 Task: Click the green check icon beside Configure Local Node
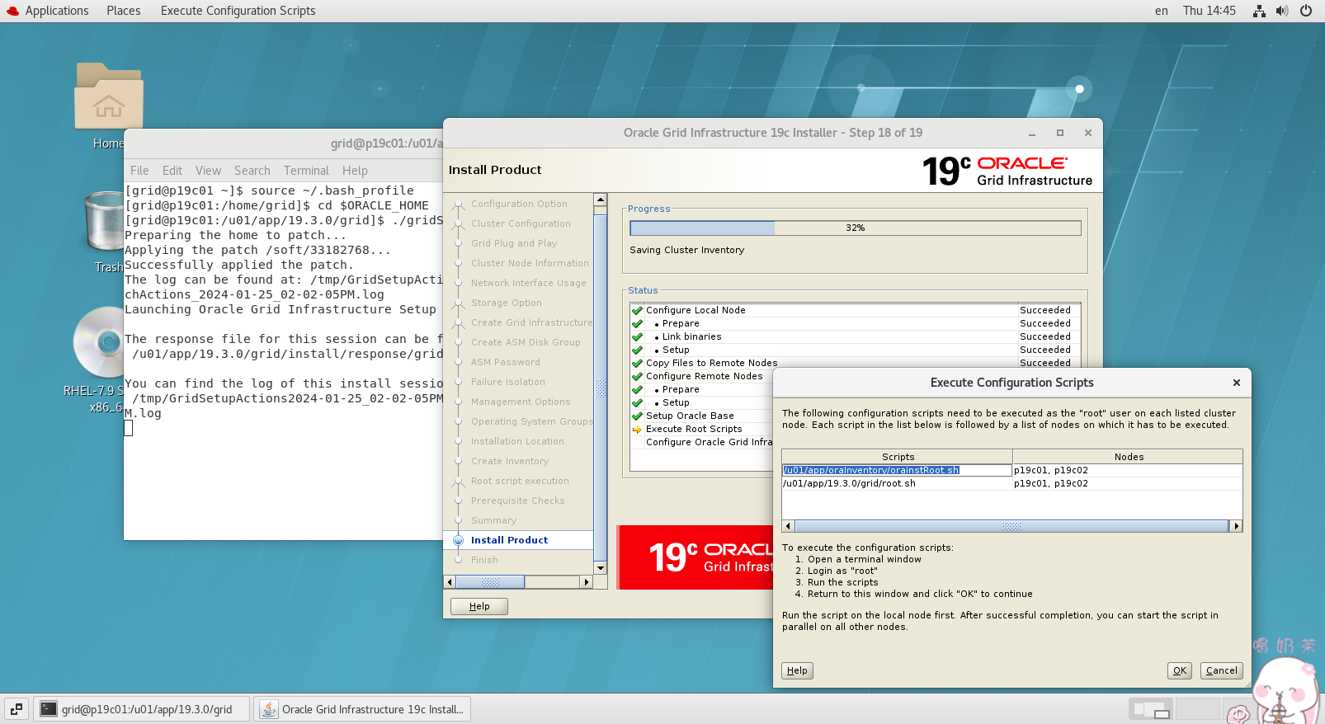(637, 310)
